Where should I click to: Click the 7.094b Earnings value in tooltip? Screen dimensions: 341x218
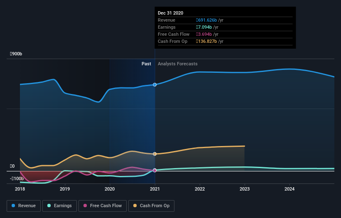tap(204, 27)
